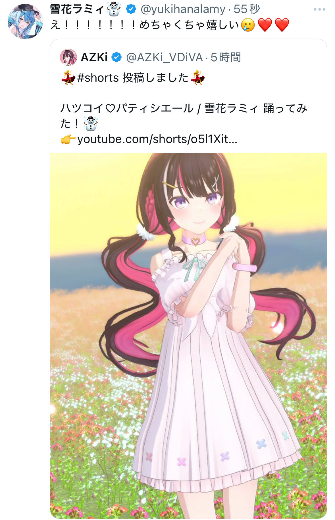335x520 pixels.
Task: Click the @AZKi_VDiVA handle
Action: pyautogui.click(x=165, y=57)
